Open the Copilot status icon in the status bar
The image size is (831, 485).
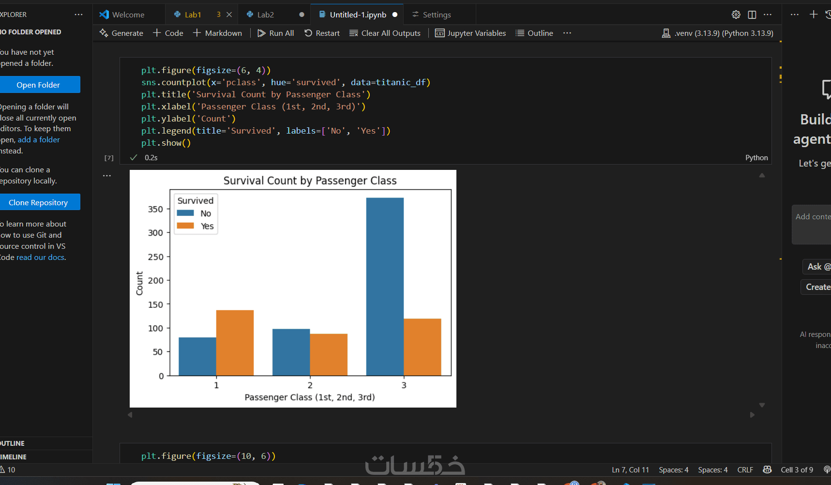[x=767, y=470]
